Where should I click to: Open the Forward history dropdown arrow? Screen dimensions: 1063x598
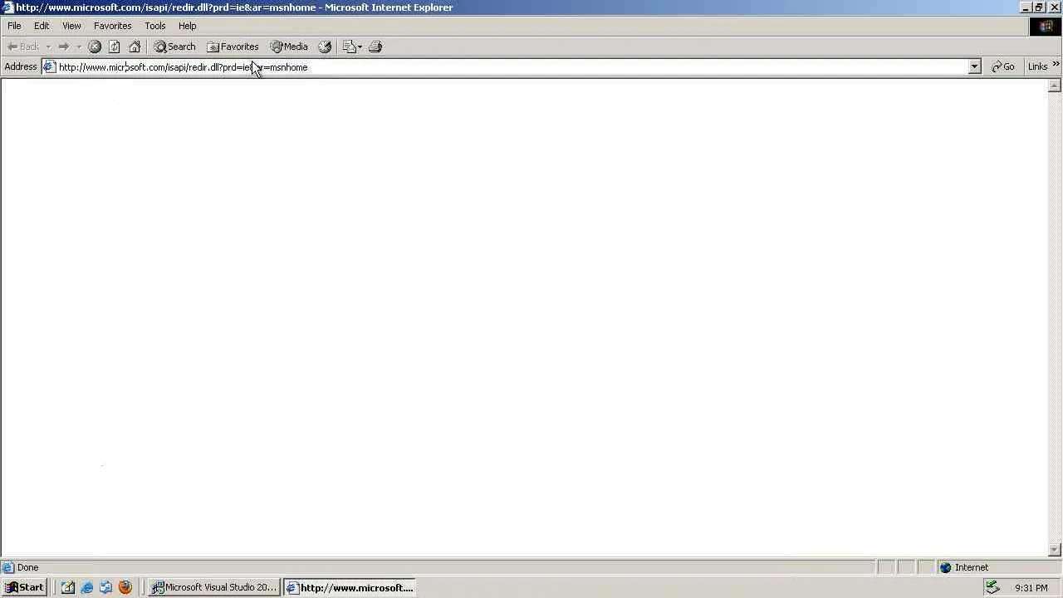[79, 47]
